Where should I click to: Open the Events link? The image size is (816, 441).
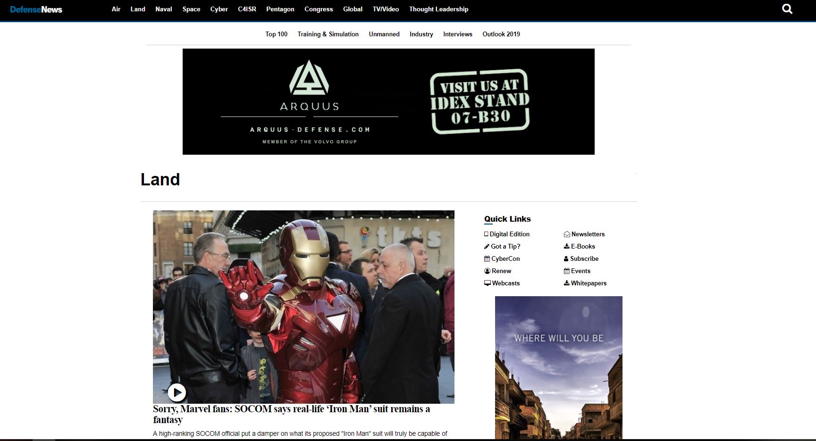(580, 271)
